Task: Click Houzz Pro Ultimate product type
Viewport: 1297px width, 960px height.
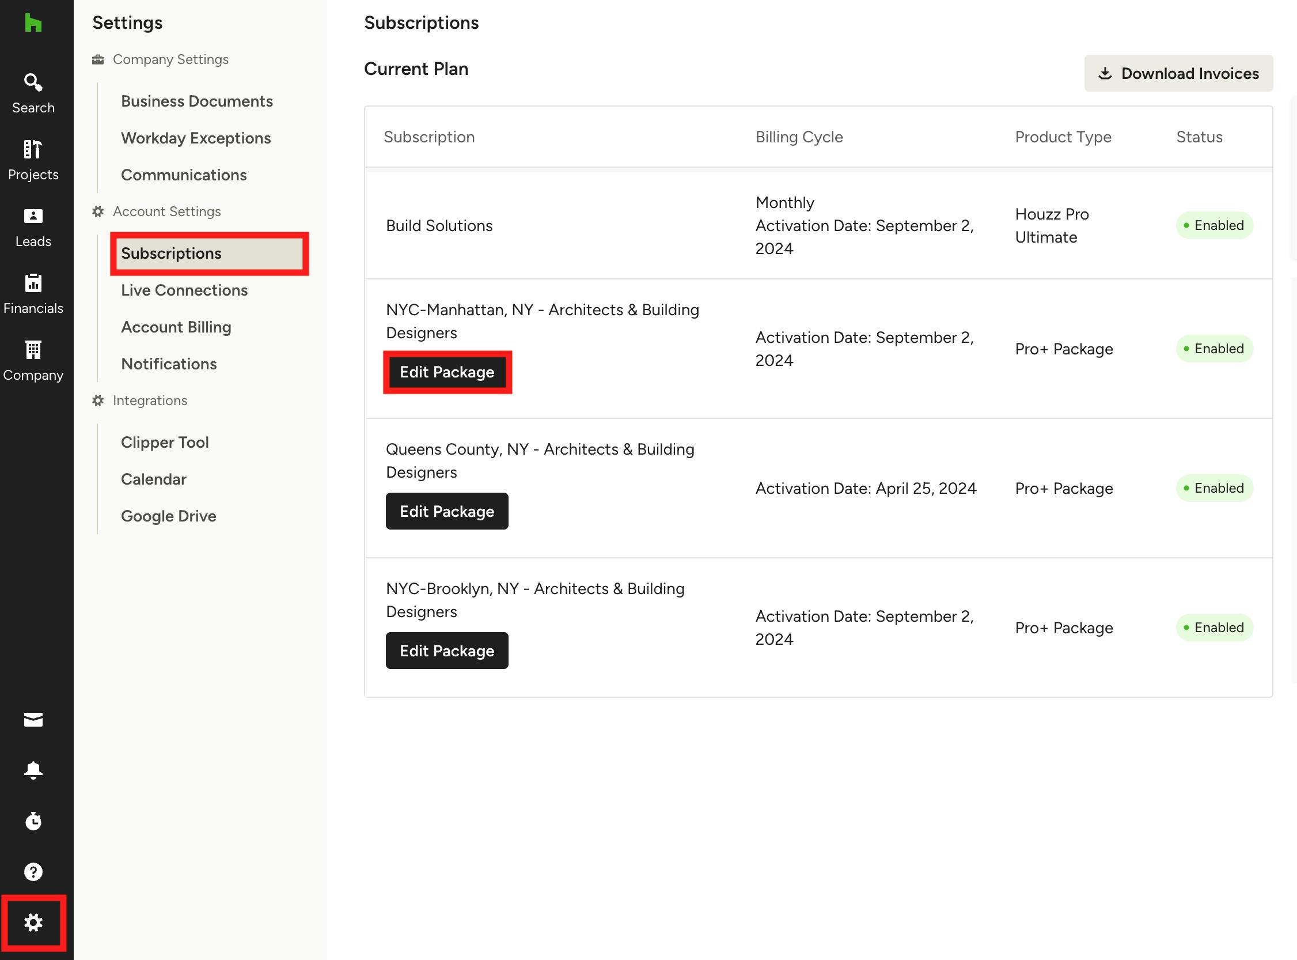Action: coord(1052,225)
